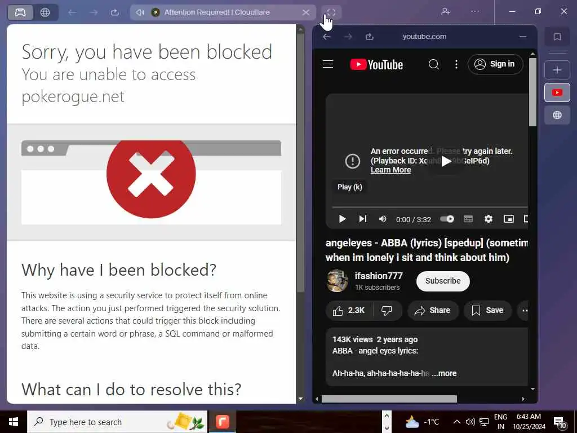Open system volume control in tray

coord(470,422)
